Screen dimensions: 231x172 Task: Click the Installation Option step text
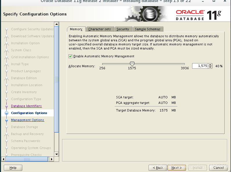coord(25,43)
